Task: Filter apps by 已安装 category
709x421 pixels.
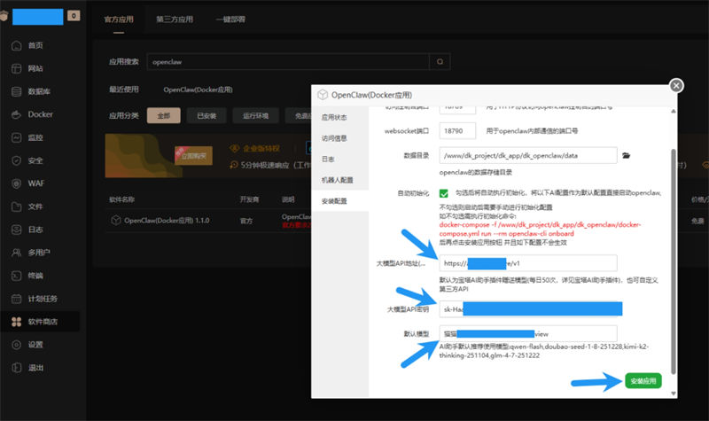Action: [206, 115]
